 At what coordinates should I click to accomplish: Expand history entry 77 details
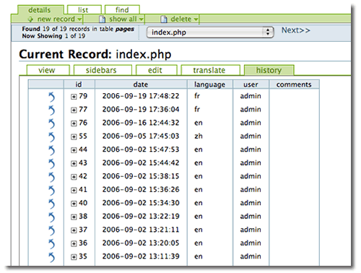pyautogui.click(x=74, y=110)
